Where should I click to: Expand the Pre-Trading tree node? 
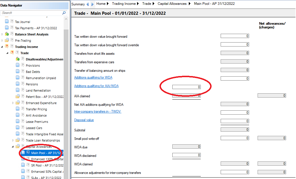2,41
